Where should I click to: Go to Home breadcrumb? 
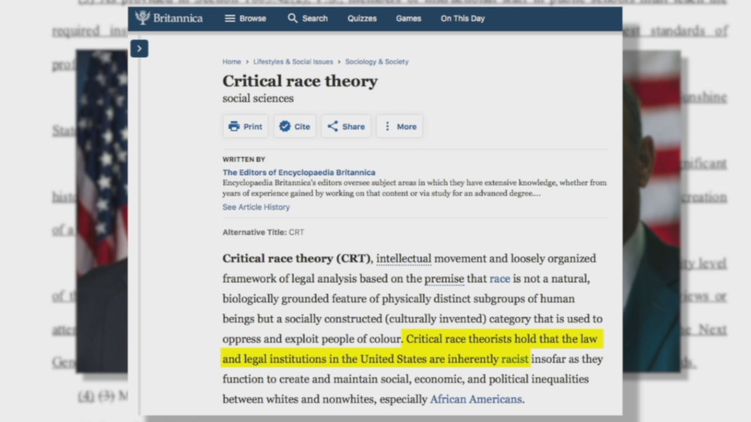(232, 62)
